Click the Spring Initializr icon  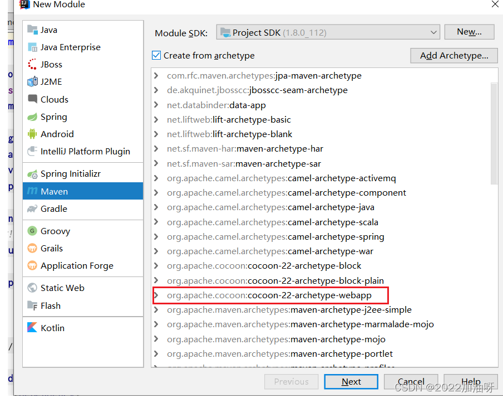pos(32,174)
